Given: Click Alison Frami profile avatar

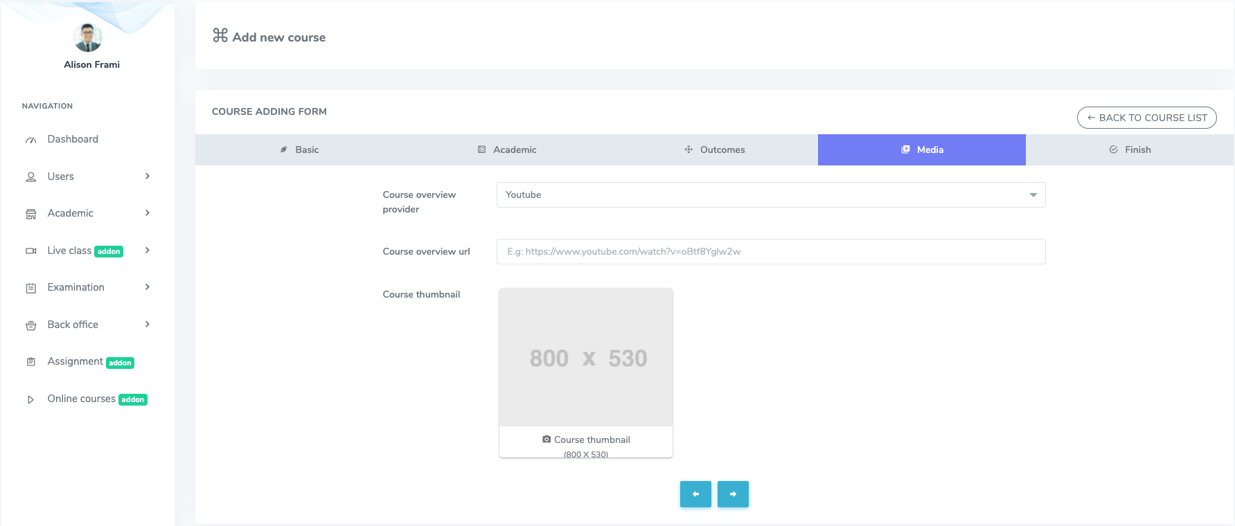Looking at the screenshot, I should [88, 37].
